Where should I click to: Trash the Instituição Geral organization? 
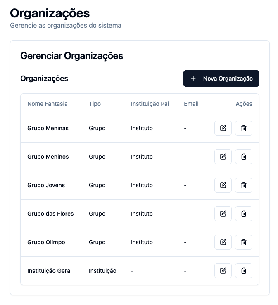pos(243,271)
